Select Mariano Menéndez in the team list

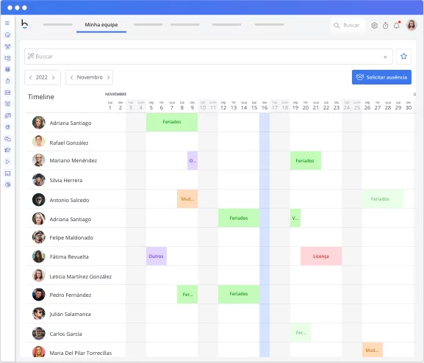(73, 161)
